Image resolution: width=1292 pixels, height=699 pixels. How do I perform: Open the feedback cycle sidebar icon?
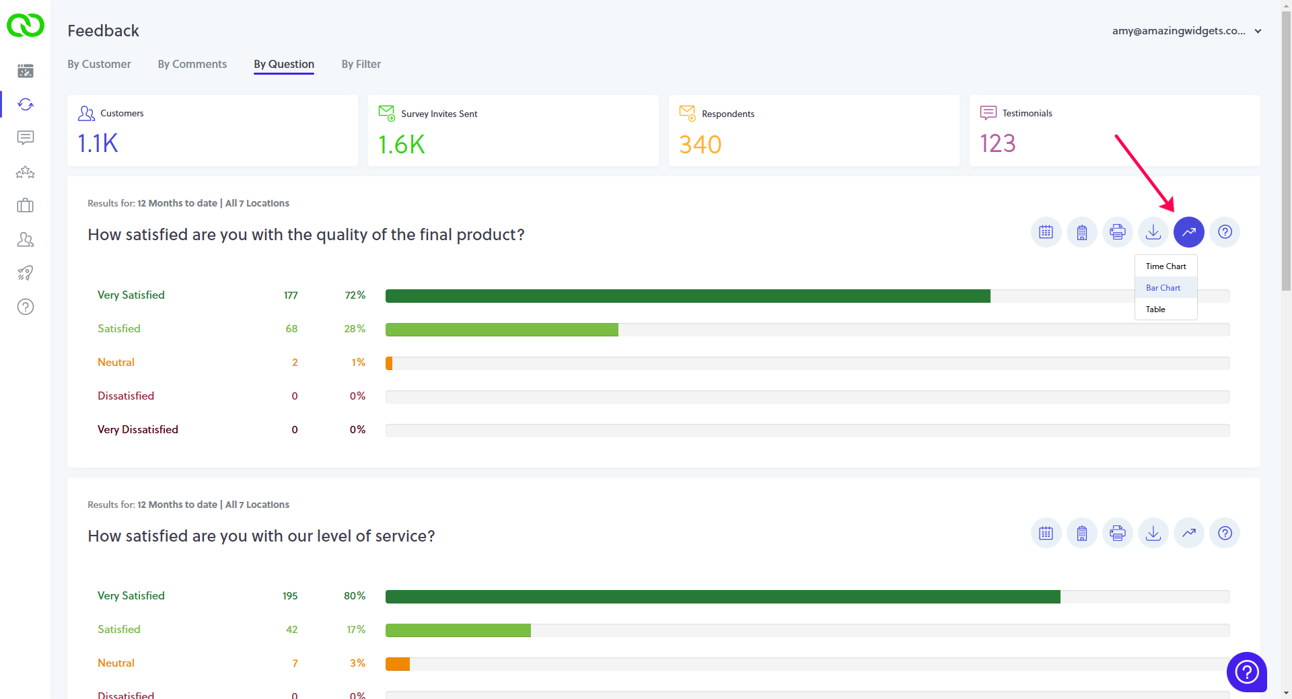click(26, 104)
